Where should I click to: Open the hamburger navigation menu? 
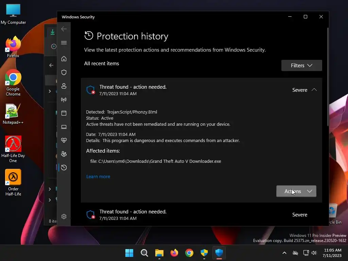(64, 42)
